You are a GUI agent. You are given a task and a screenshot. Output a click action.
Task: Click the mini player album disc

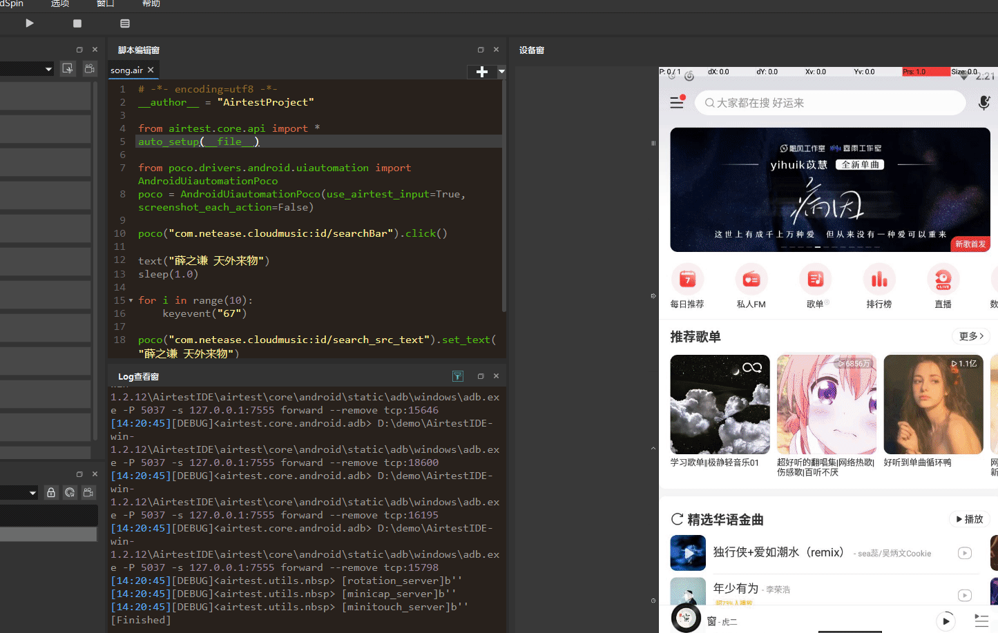coord(686,618)
